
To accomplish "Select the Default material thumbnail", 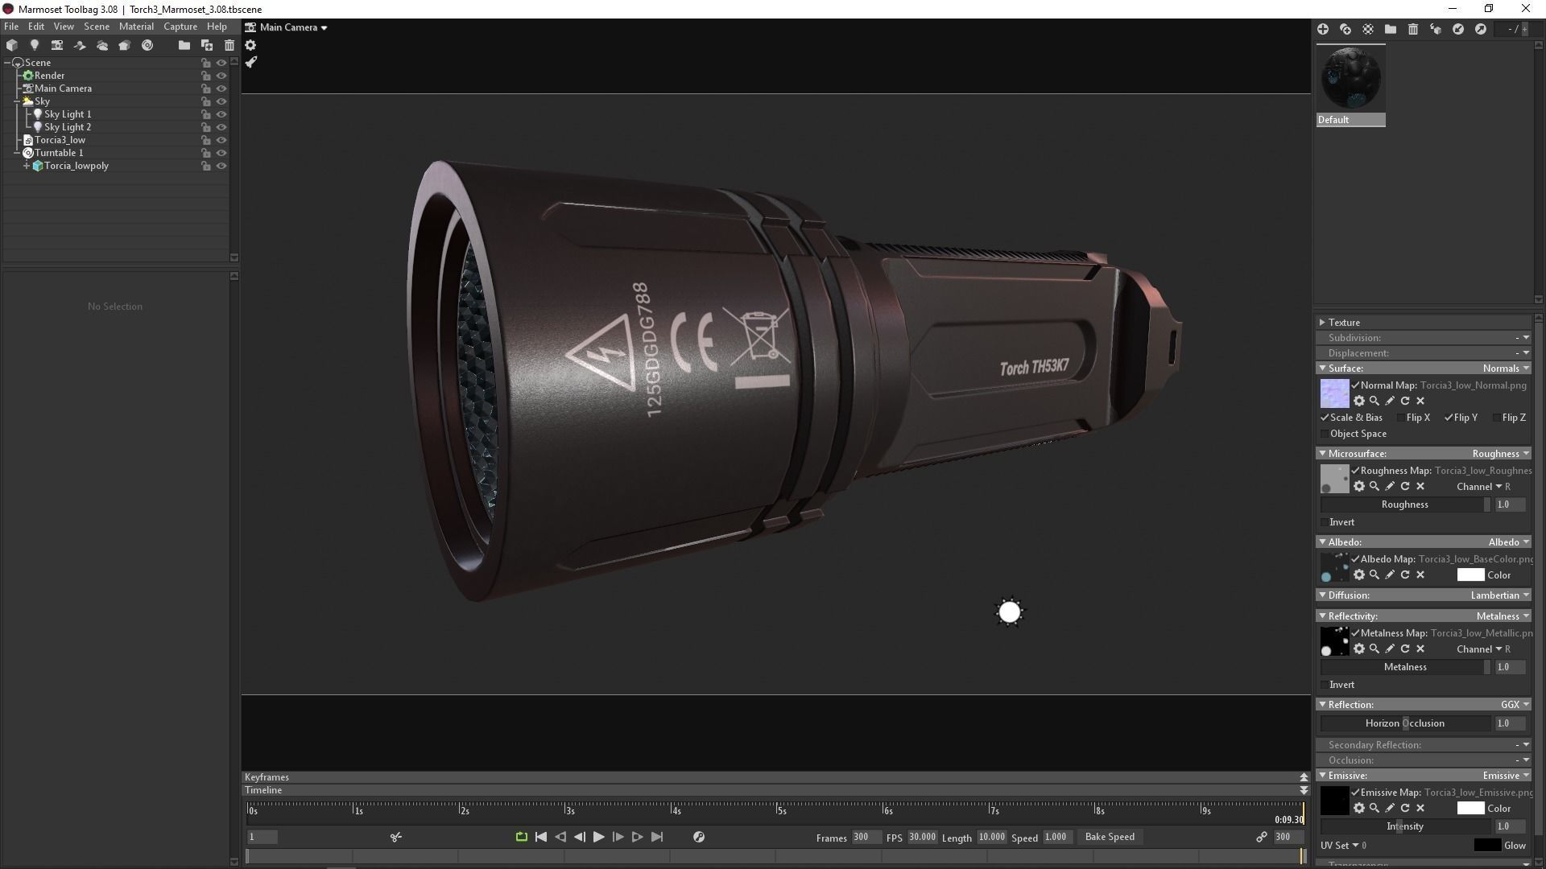I will pos(1350,78).
